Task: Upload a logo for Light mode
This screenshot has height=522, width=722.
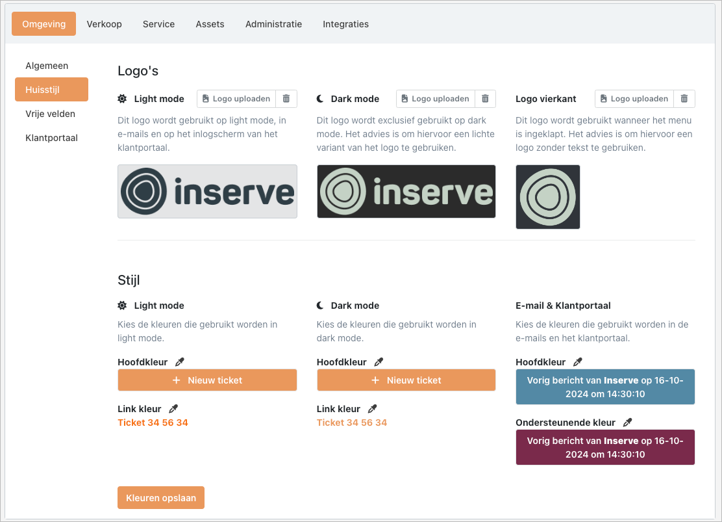Action: point(236,99)
